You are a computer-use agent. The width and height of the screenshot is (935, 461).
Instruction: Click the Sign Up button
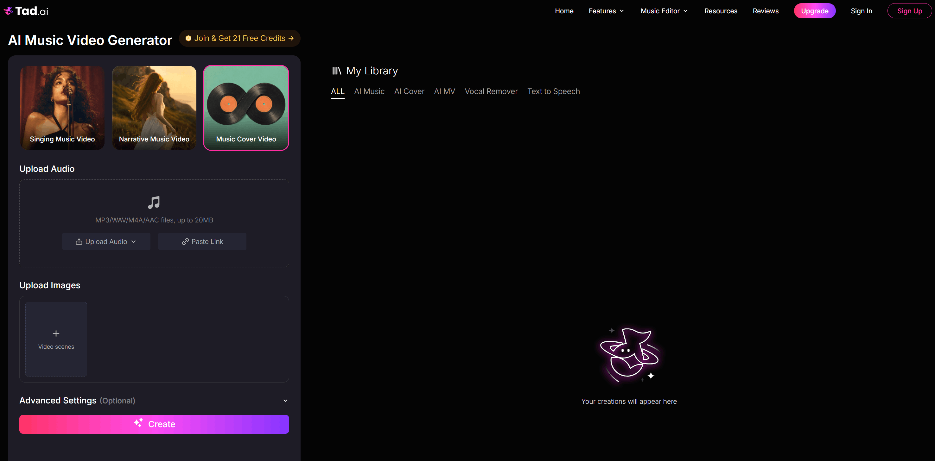(x=909, y=11)
